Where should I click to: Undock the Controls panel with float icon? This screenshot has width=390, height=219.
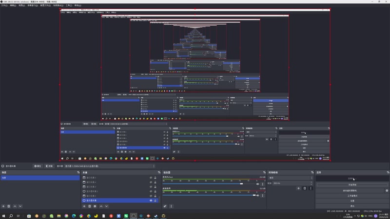[388, 172]
